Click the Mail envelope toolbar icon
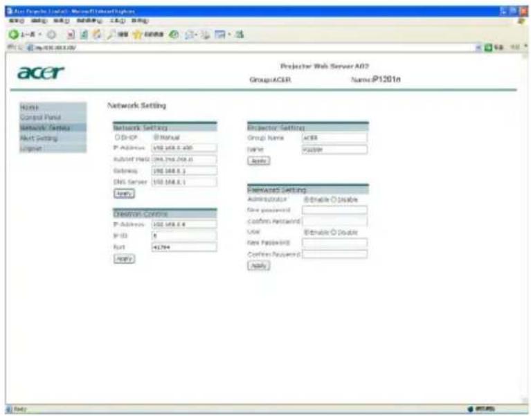531x416 pixels. coord(190,35)
